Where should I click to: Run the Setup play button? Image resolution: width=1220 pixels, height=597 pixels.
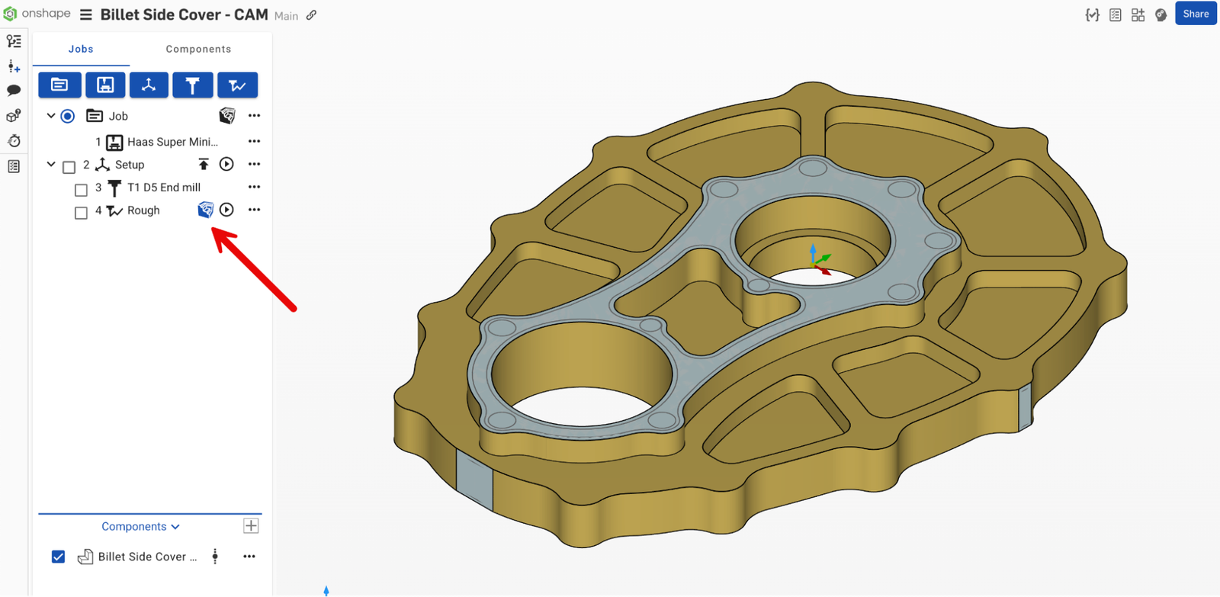tap(226, 164)
